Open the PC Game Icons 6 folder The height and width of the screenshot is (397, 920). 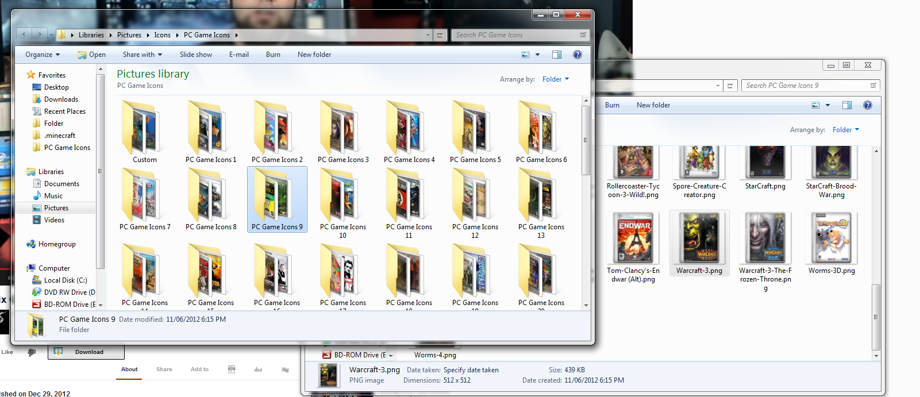pos(541,132)
